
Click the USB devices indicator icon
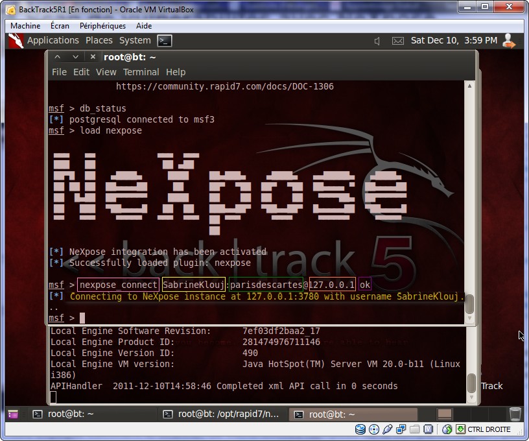point(387,429)
